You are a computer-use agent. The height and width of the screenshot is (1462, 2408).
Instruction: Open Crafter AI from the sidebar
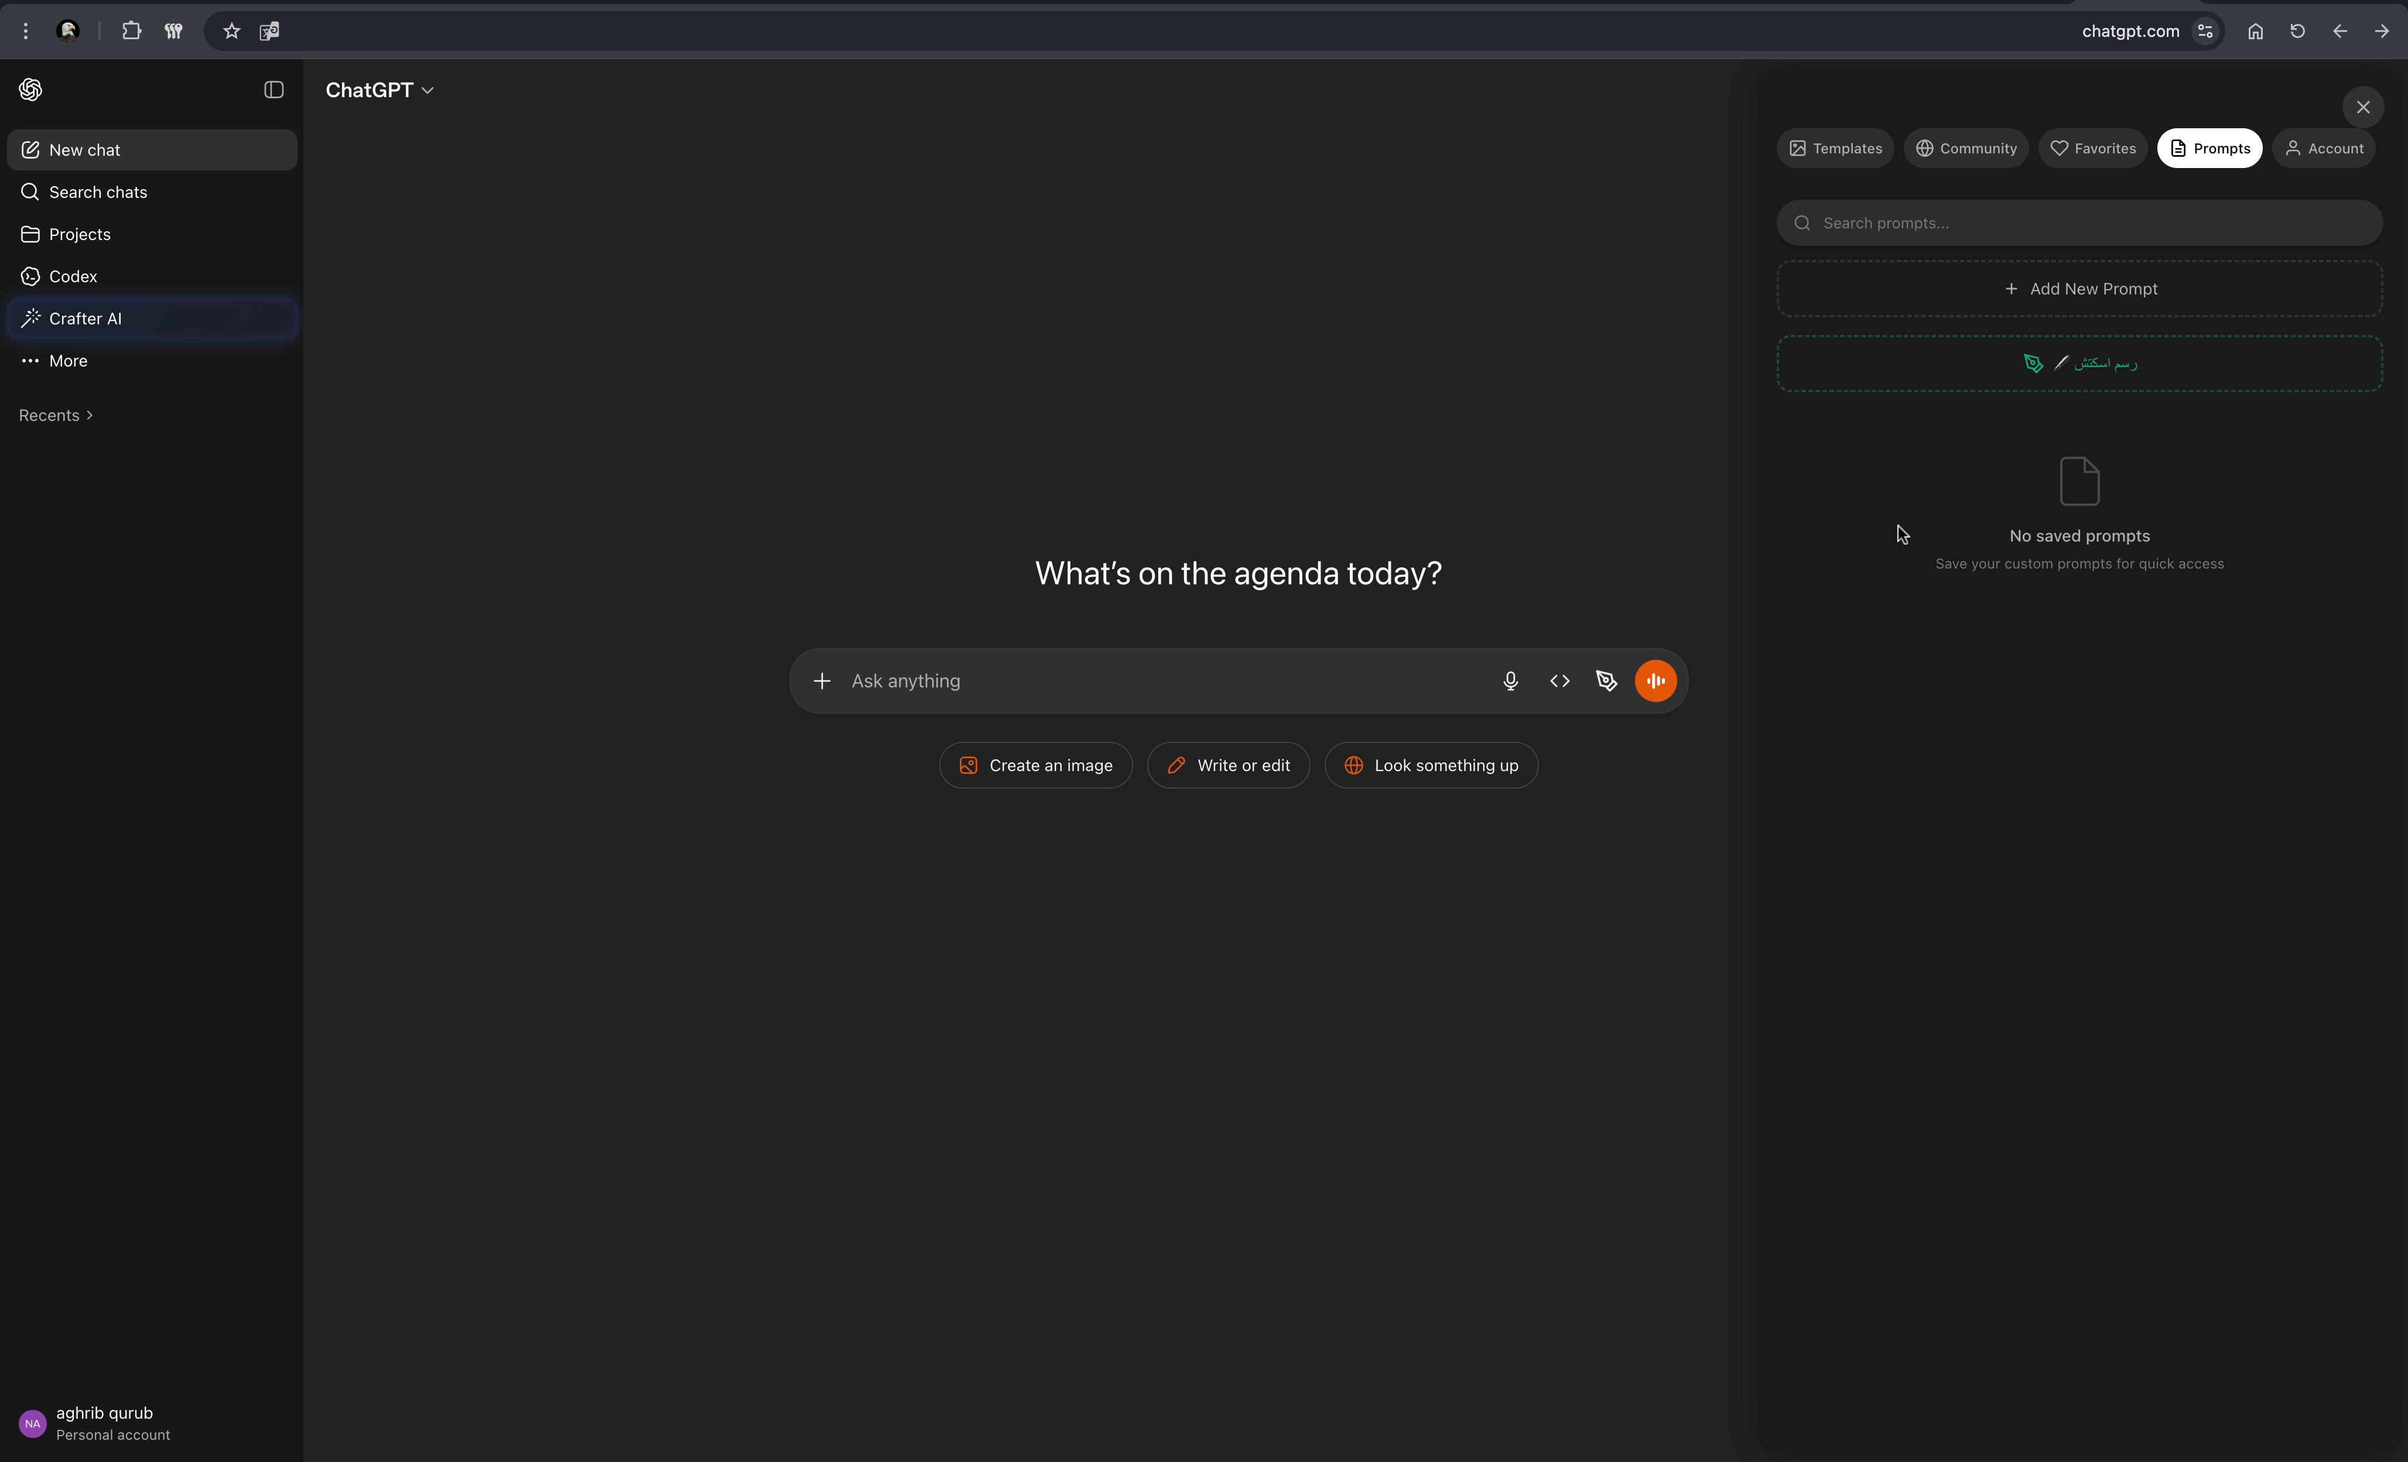pyautogui.click(x=85, y=319)
